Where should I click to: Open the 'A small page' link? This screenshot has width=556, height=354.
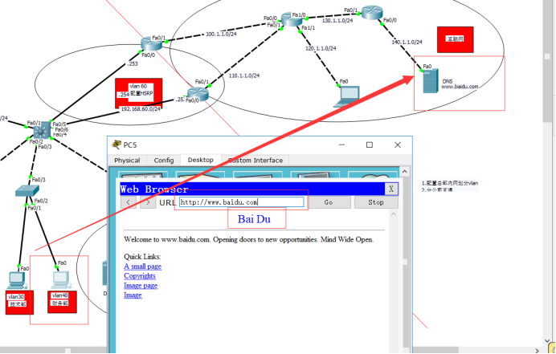[x=142, y=267]
